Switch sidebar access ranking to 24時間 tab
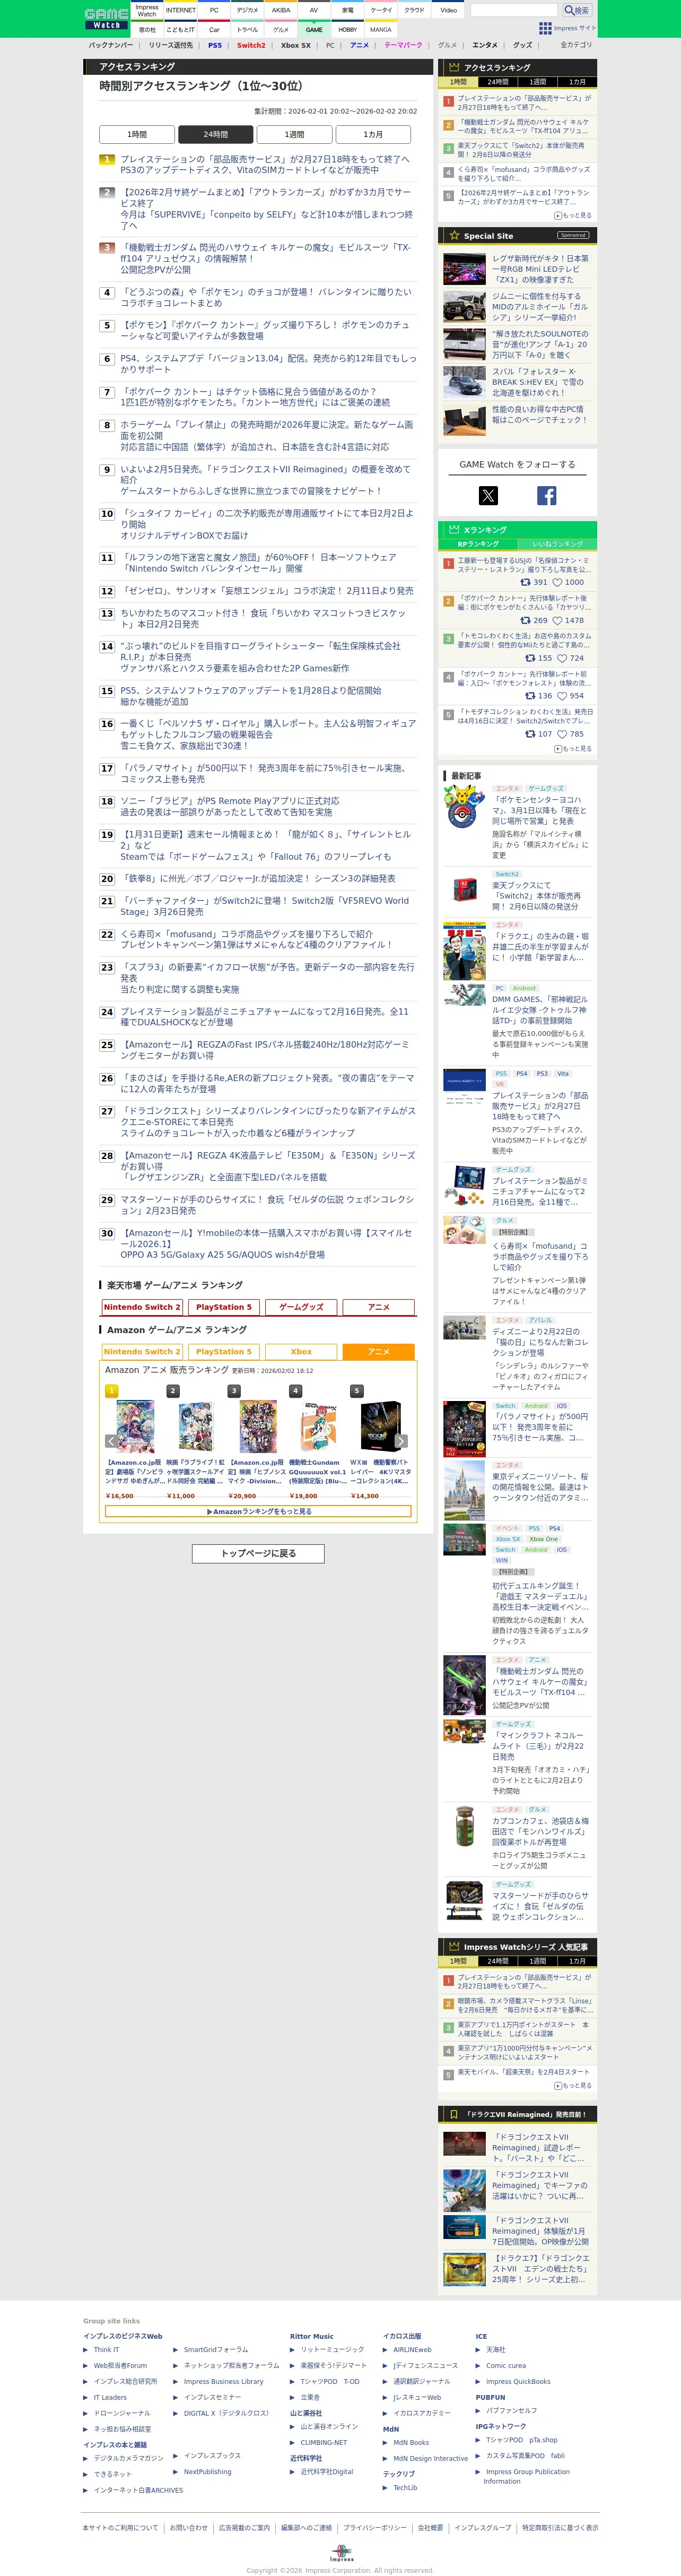Image resolution: width=681 pixels, height=2576 pixels. click(x=498, y=82)
